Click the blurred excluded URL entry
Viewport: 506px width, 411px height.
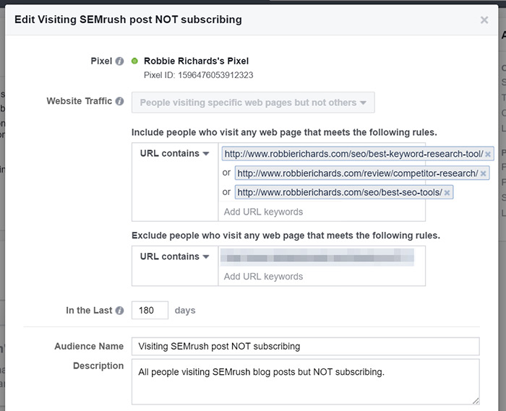318,256
